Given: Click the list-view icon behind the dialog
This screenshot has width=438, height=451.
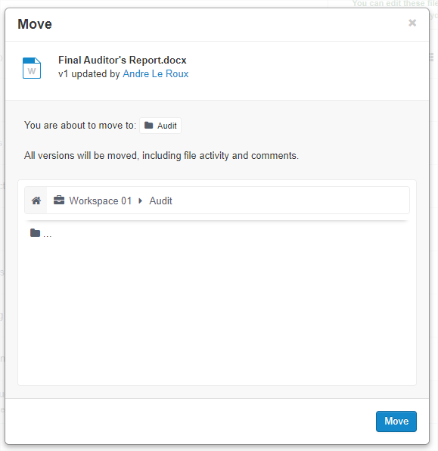Looking at the screenshot, I should 431,57.
